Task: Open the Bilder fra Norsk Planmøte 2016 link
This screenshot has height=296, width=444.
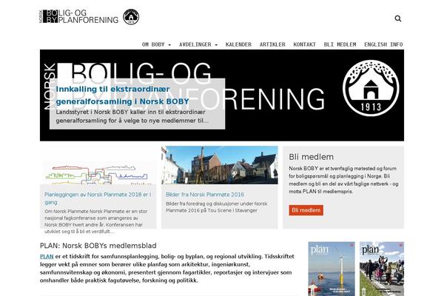Action: click(205, 195)
